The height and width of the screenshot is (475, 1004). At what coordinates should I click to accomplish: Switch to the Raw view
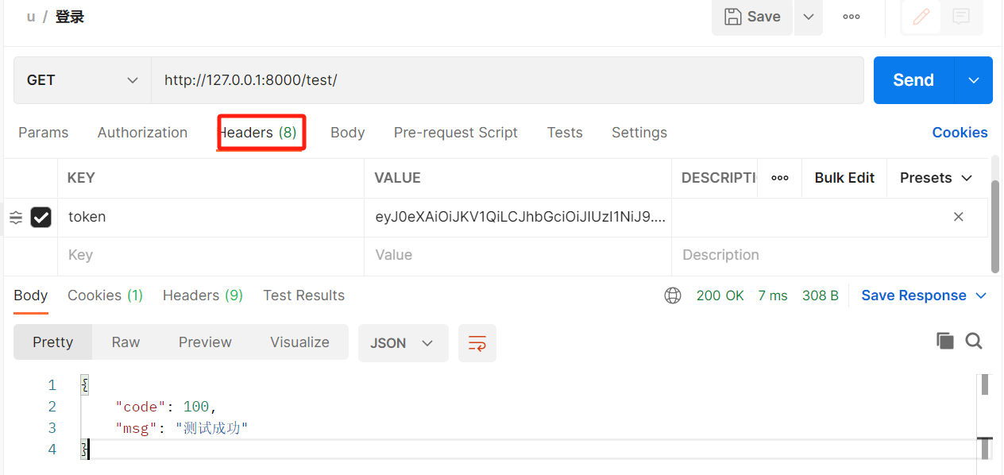pyautogui.click(x=125, y=342)
